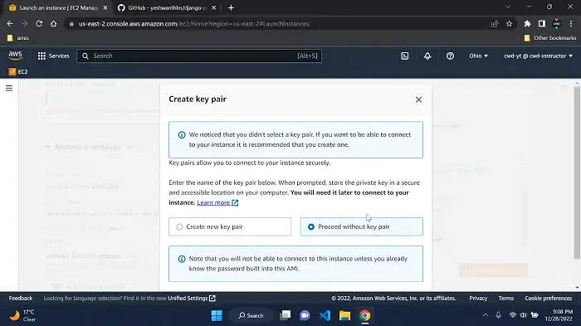
Task: Open the clock and date flyout
Action: (x=559, y=315)
